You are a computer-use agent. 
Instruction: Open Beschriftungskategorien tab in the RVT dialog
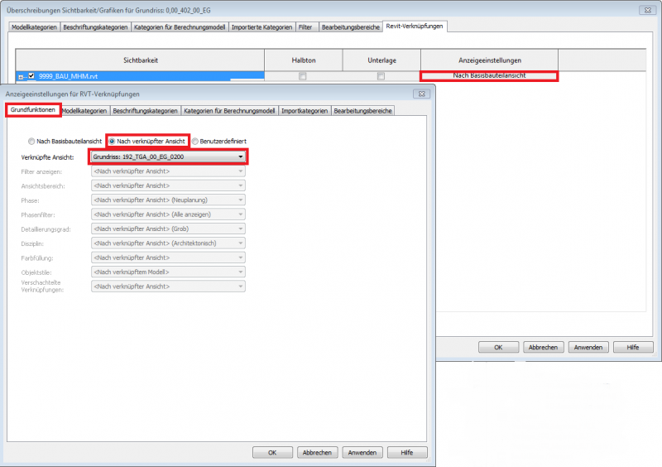(x=145, y=110)
